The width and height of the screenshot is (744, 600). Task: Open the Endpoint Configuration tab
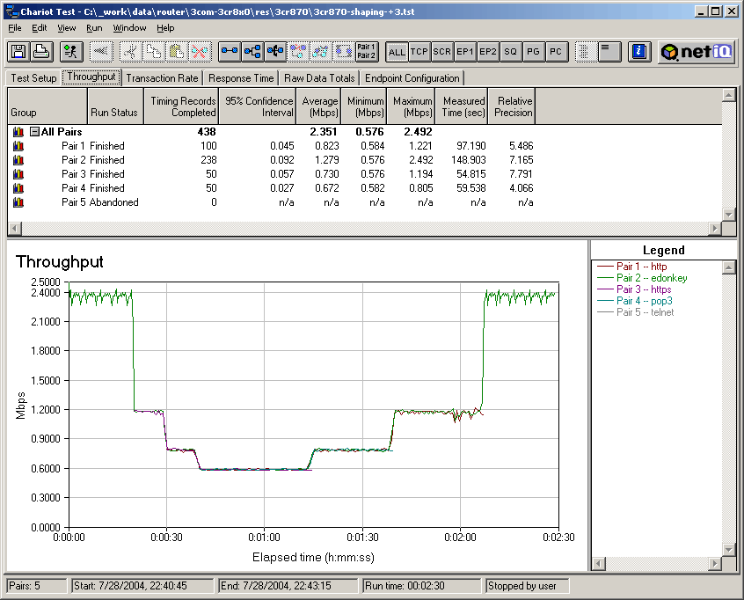click(412, 78)
